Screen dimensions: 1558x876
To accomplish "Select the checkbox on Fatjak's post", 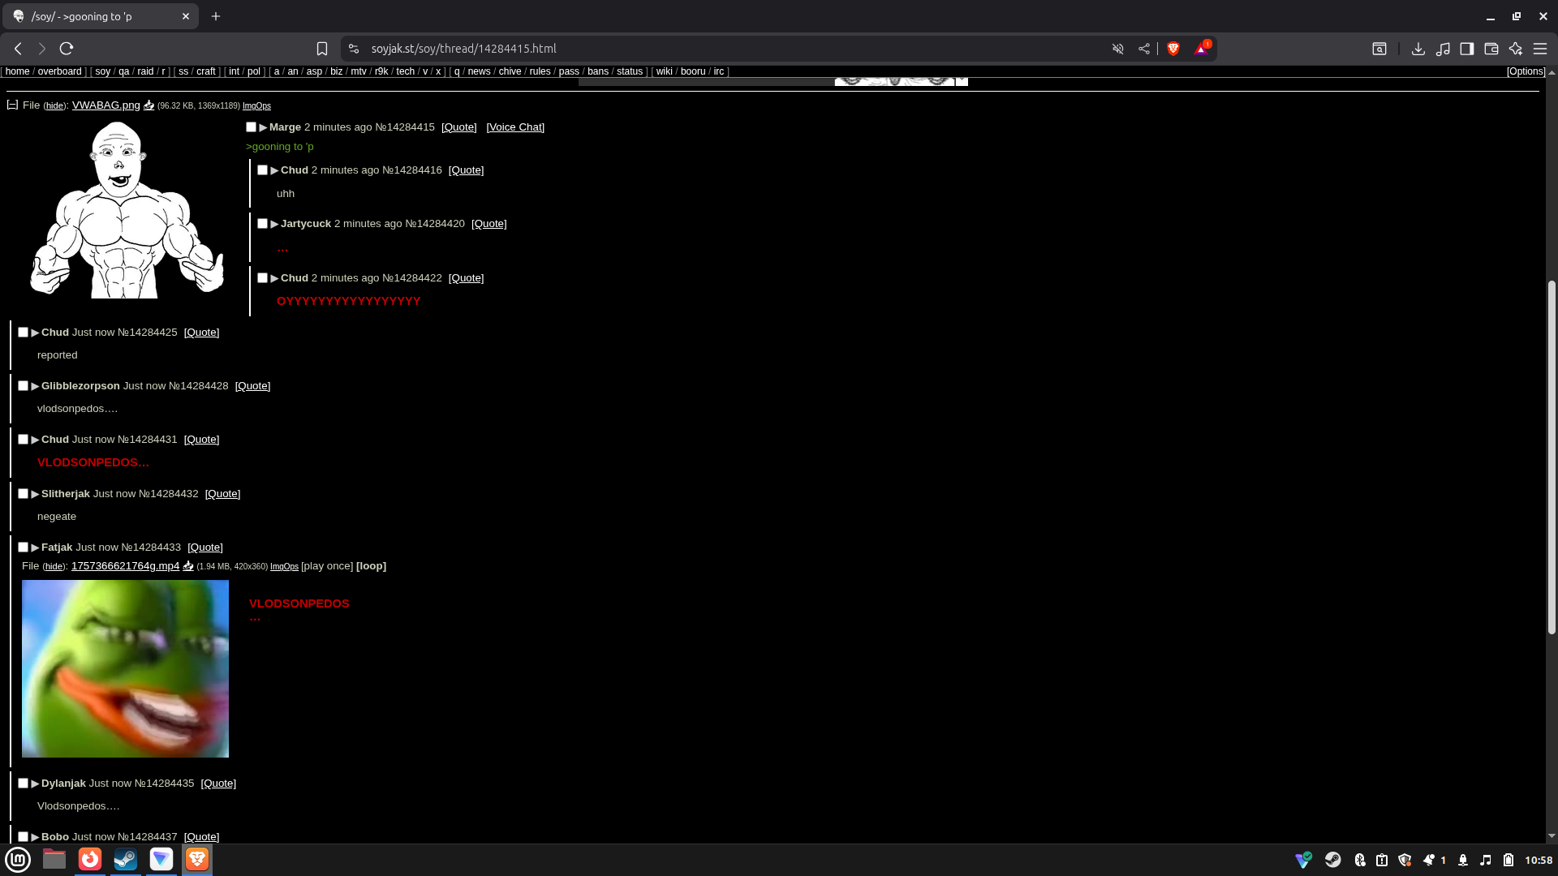I will click(24, 547).
